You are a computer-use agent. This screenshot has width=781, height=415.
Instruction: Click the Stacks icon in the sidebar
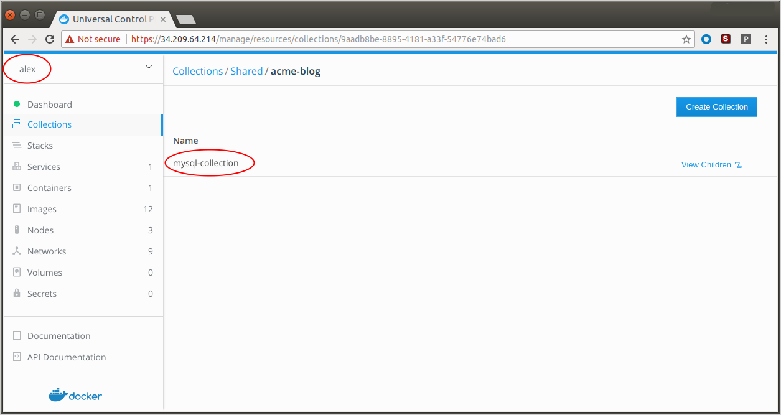coord(17,146)
